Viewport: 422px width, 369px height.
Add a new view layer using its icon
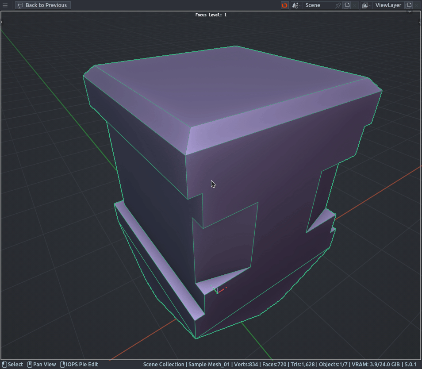pos(409,5)
